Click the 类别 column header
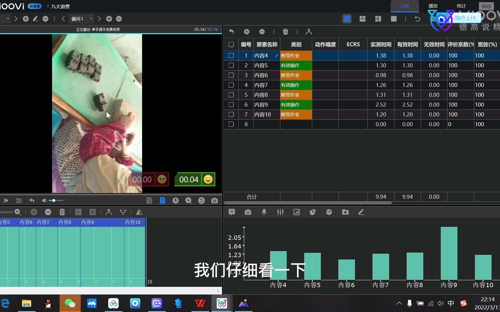The image size is (500, 312). (296, 44)
